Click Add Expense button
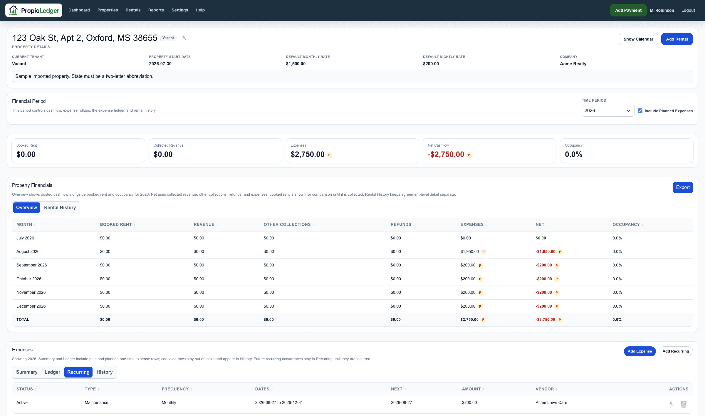This screenshot has width=705, height=416. click(640, 351)
